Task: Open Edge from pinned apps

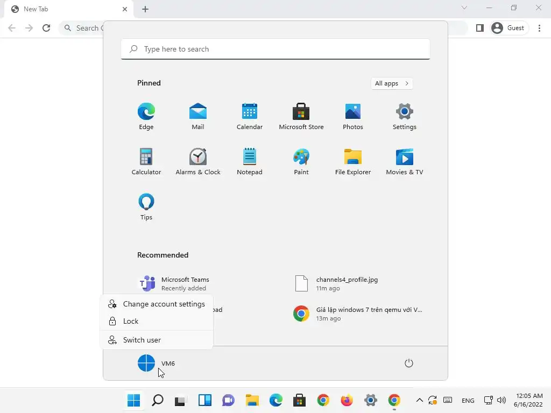Action: [146, 116]
